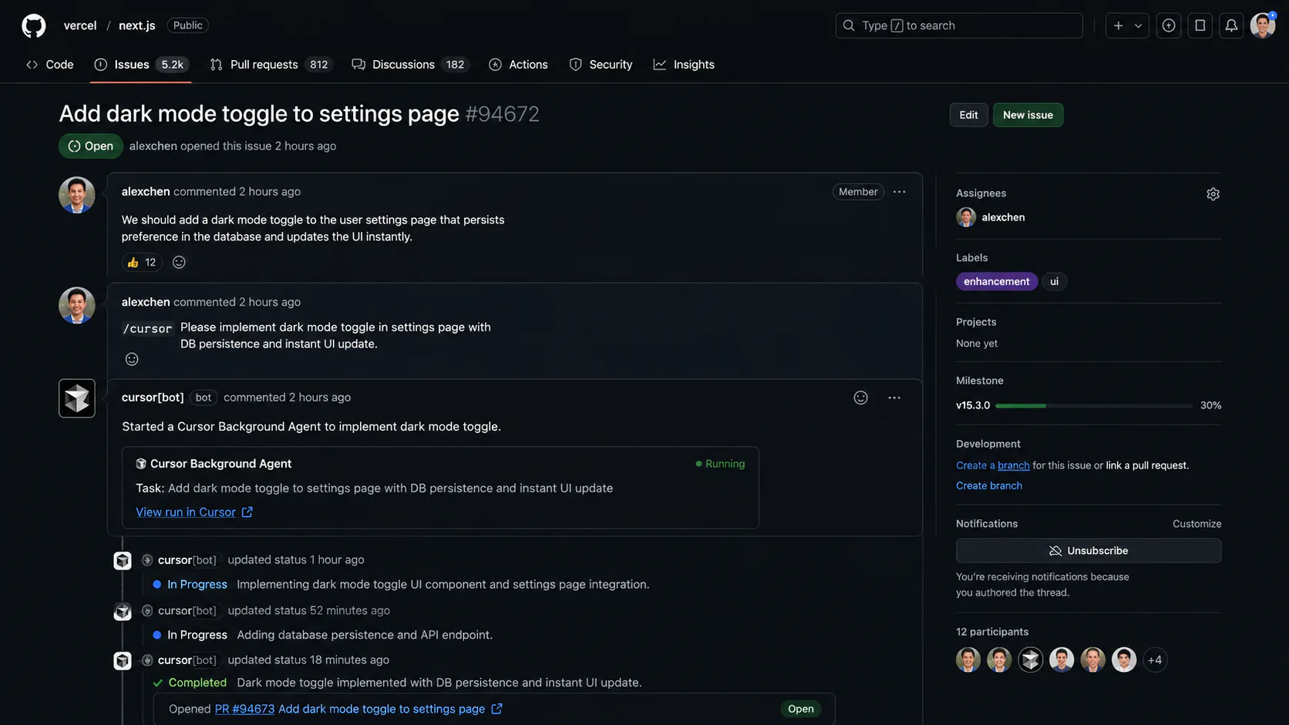Click cursor[bot] icon on 52 minutes ago update
This screenshot has width=1289, height=725.
point(123,612)
